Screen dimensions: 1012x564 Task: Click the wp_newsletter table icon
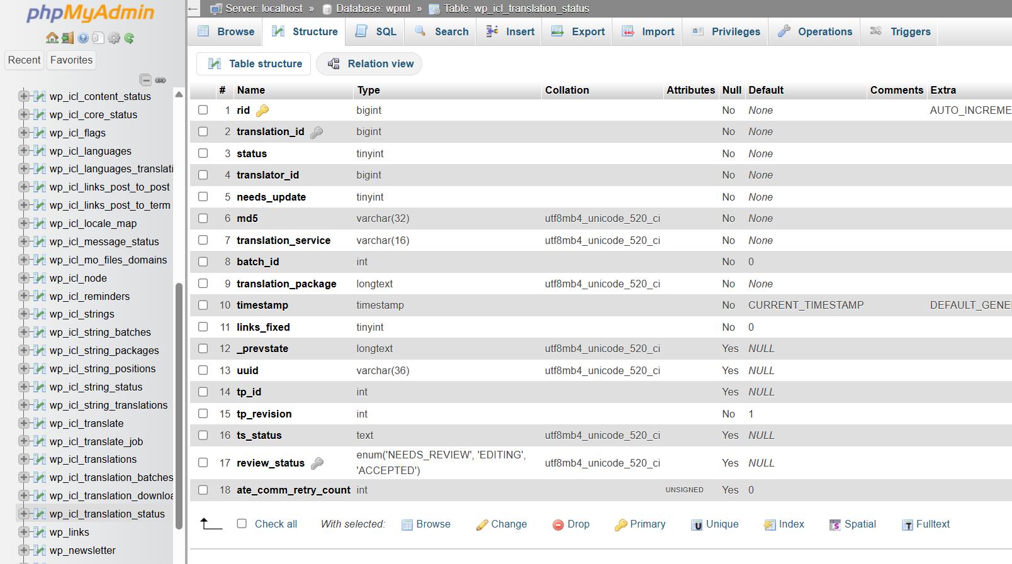(x=40, y=550)
